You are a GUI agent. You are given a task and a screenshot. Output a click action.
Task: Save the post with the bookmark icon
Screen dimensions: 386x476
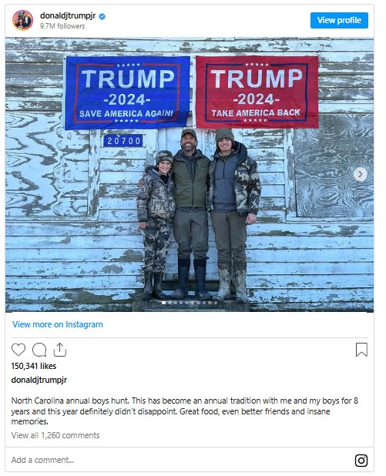361,350
